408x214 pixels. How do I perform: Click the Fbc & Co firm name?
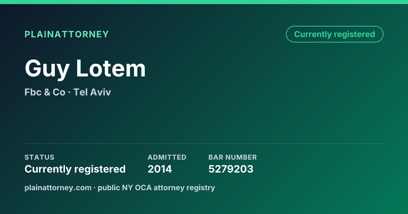pos(45,92)
